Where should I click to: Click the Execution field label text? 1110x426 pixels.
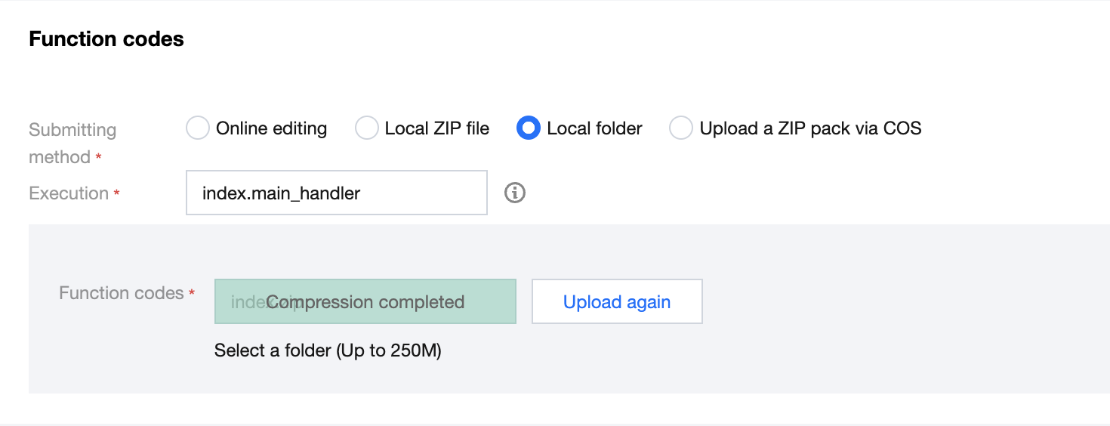pyautogui.click(x=69, y=193)
